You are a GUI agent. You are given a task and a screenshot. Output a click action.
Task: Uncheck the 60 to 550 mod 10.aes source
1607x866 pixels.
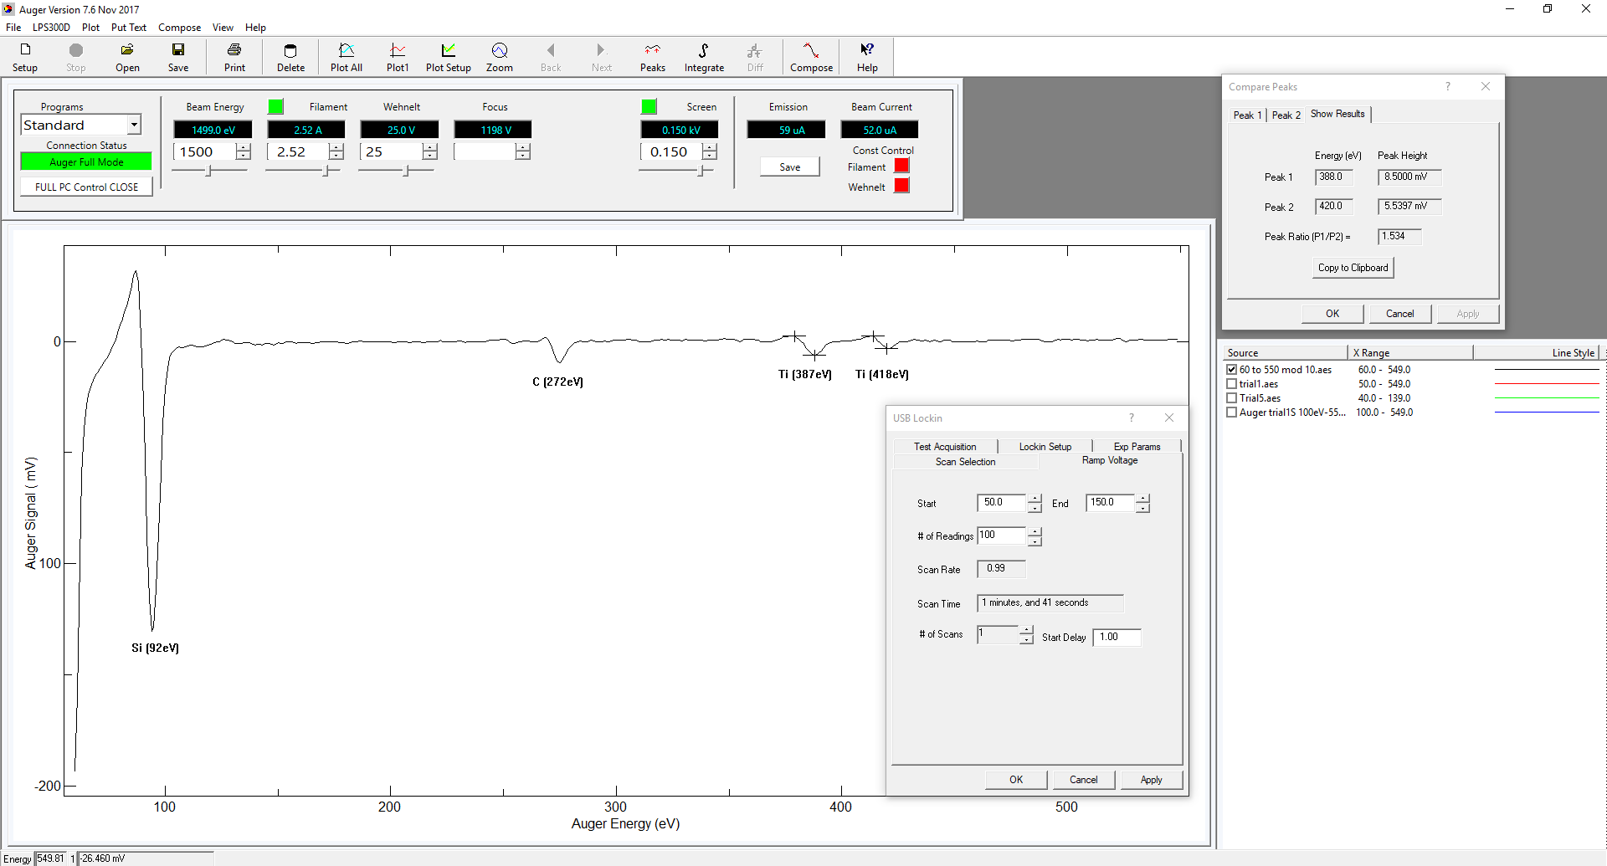coord(1231,370)
